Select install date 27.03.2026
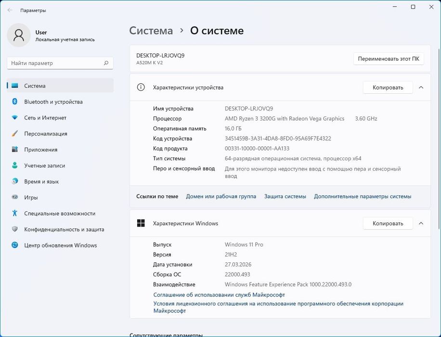This screenshot has height=337, width=441. [x=238, y=264]
